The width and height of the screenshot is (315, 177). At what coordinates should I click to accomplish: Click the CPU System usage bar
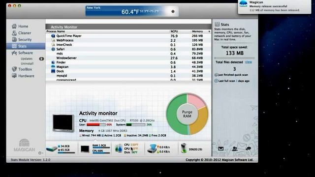point(136,124)
